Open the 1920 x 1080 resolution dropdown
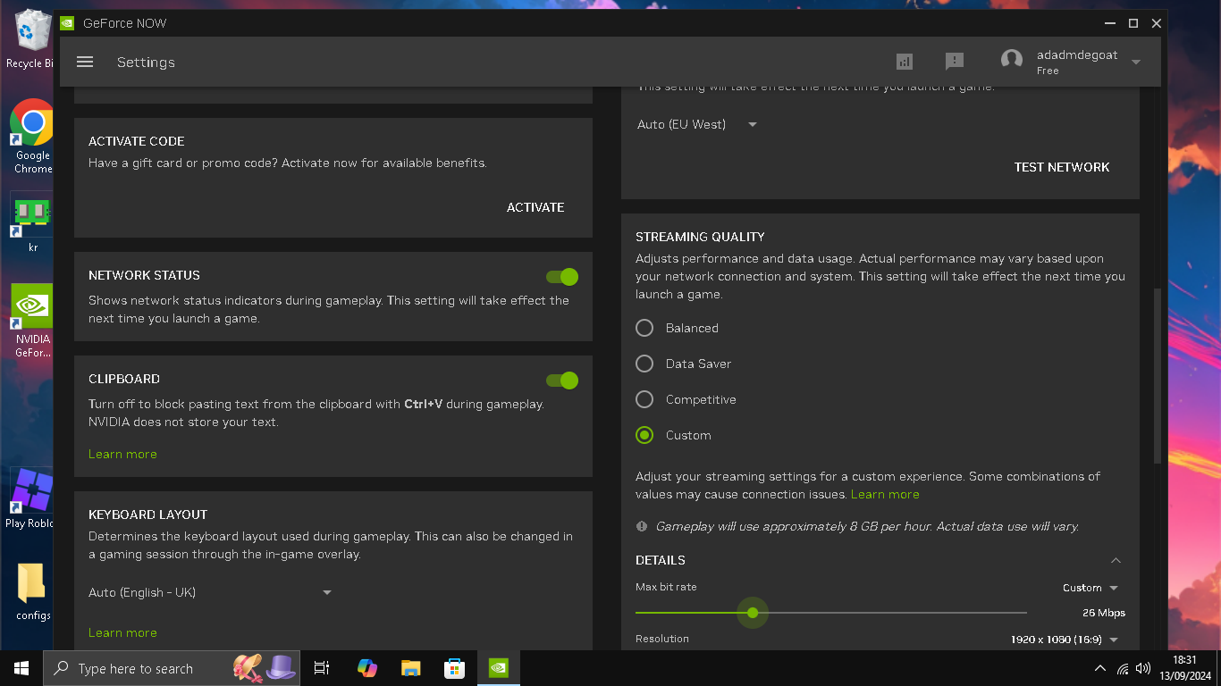 (1065, 640)
